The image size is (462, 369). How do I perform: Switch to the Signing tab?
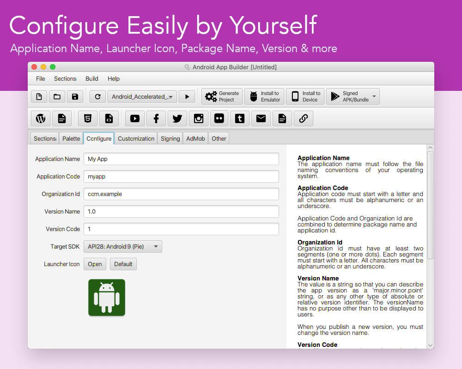[170, 138]
